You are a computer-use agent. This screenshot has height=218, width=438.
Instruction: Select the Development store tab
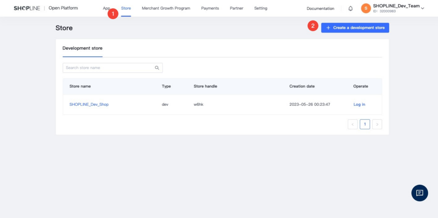83,48
